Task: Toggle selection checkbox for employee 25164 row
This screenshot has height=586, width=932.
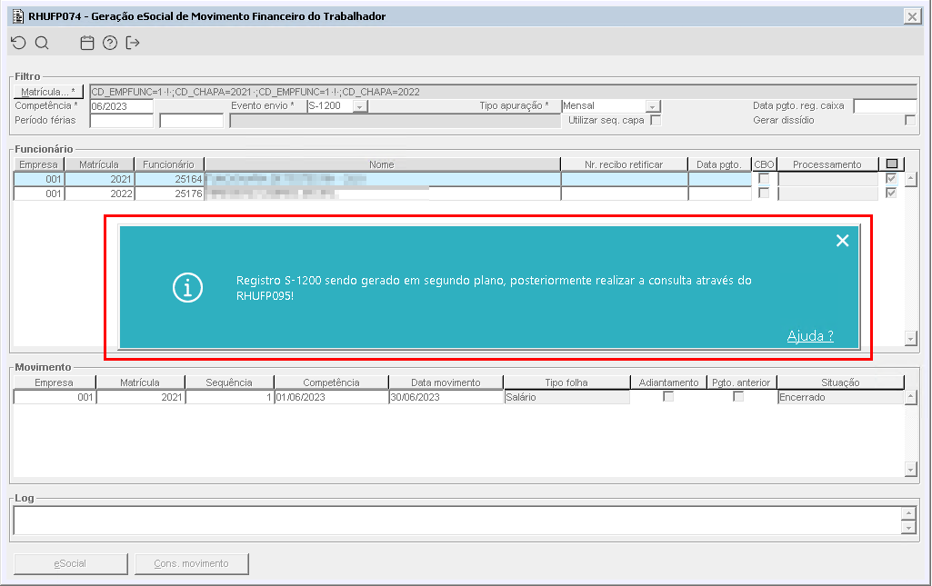Action: [891, 179]
